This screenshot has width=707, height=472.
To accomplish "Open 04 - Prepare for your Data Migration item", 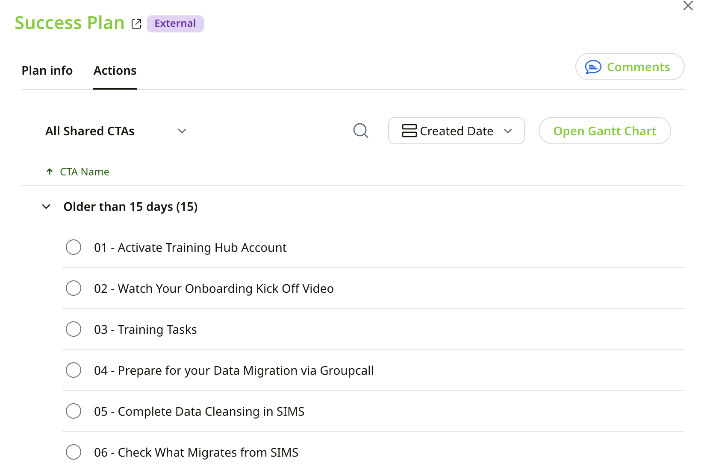I will coord(233,370).
